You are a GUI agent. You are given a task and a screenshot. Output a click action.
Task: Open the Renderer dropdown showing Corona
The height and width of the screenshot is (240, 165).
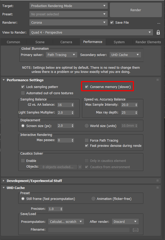(x=68, y=23)
